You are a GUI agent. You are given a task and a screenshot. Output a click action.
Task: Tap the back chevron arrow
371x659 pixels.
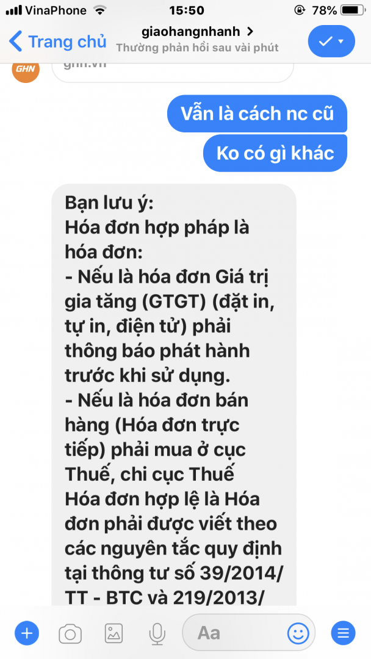tap(15, 41)
